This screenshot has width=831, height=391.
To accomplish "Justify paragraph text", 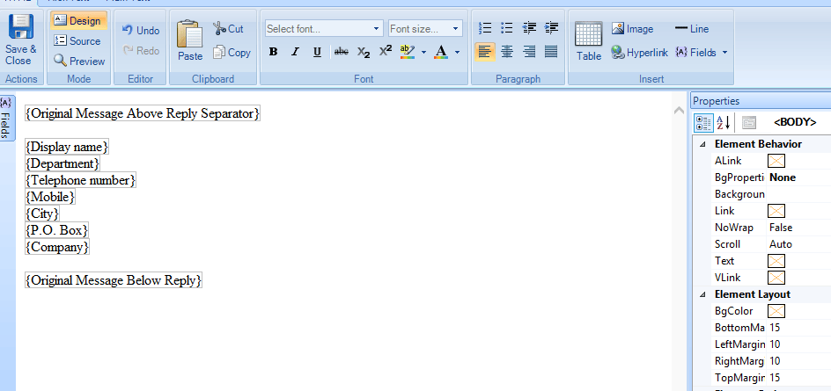I will click(x=551, y=51).
